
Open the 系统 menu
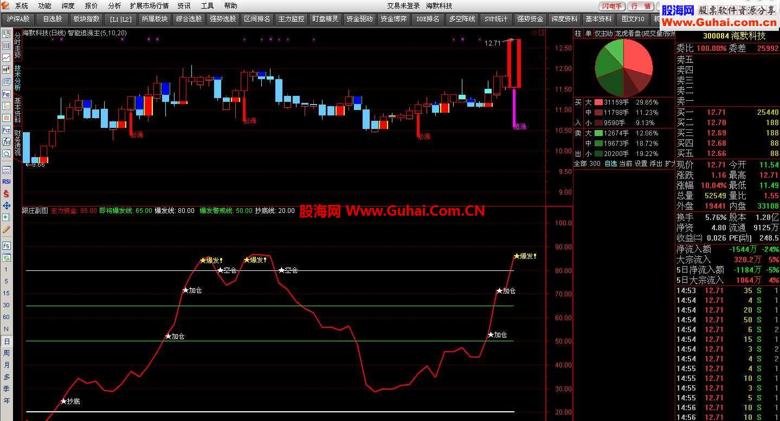pos(22,6)
